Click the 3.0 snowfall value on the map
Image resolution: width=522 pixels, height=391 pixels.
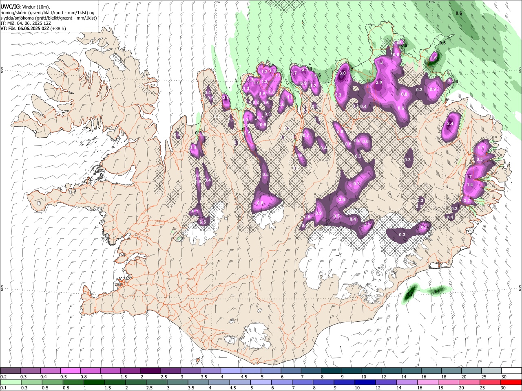click(x=343, y=73)
